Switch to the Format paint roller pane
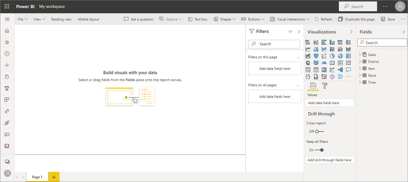This screenshot has width=408, height=182. coord(325,86)
